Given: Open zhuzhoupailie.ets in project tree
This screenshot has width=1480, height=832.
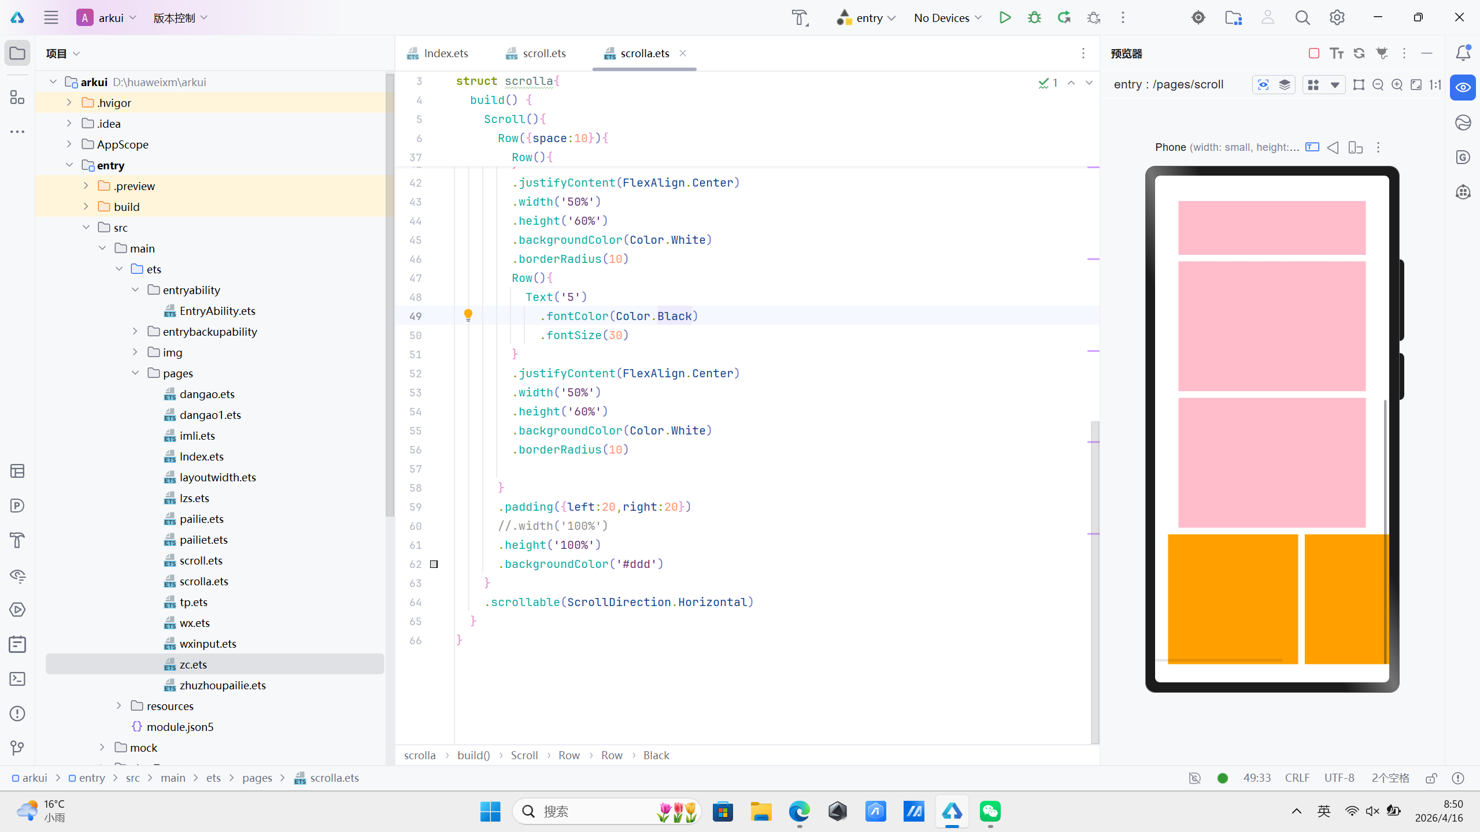Looking at the screenshot, I should [x=223, y=685].
